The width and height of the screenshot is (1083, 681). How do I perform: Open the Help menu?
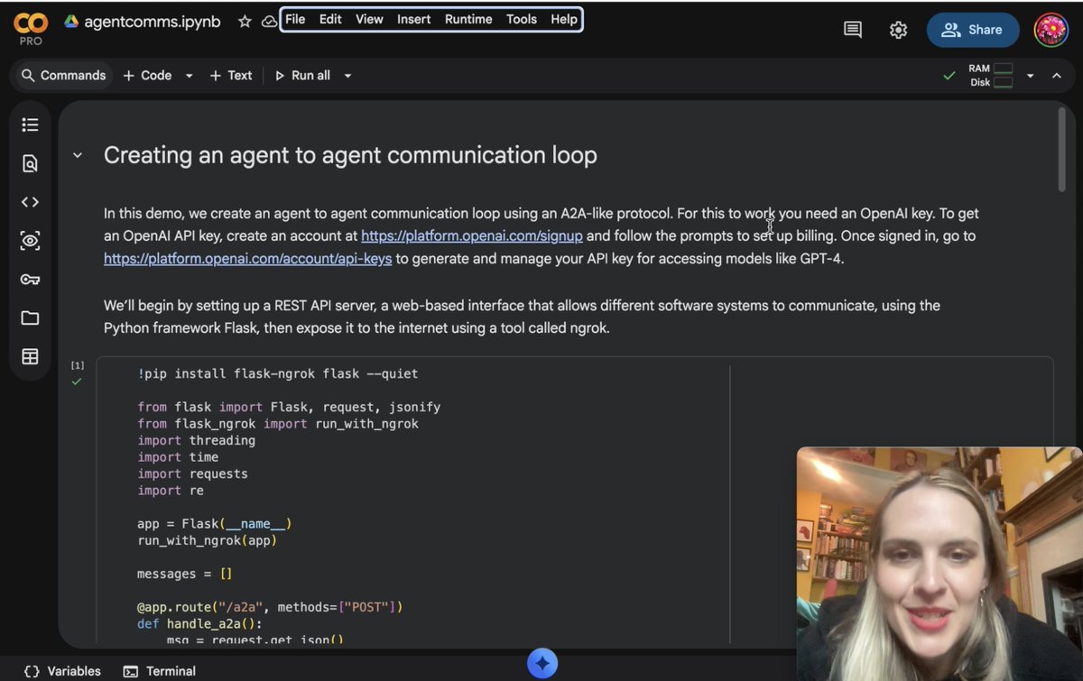pyautogui.click(x=563, y=19)
